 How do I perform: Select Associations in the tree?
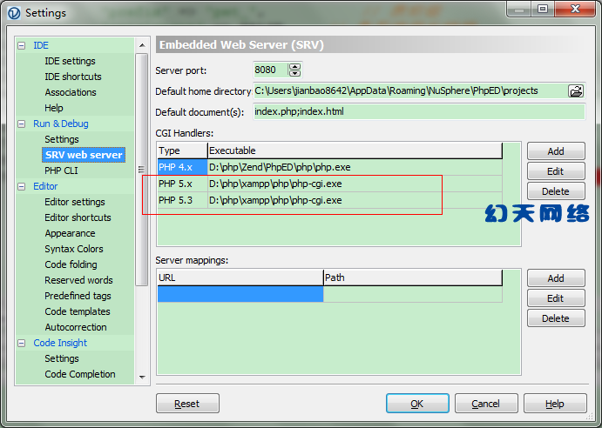[x=71, y=92]
